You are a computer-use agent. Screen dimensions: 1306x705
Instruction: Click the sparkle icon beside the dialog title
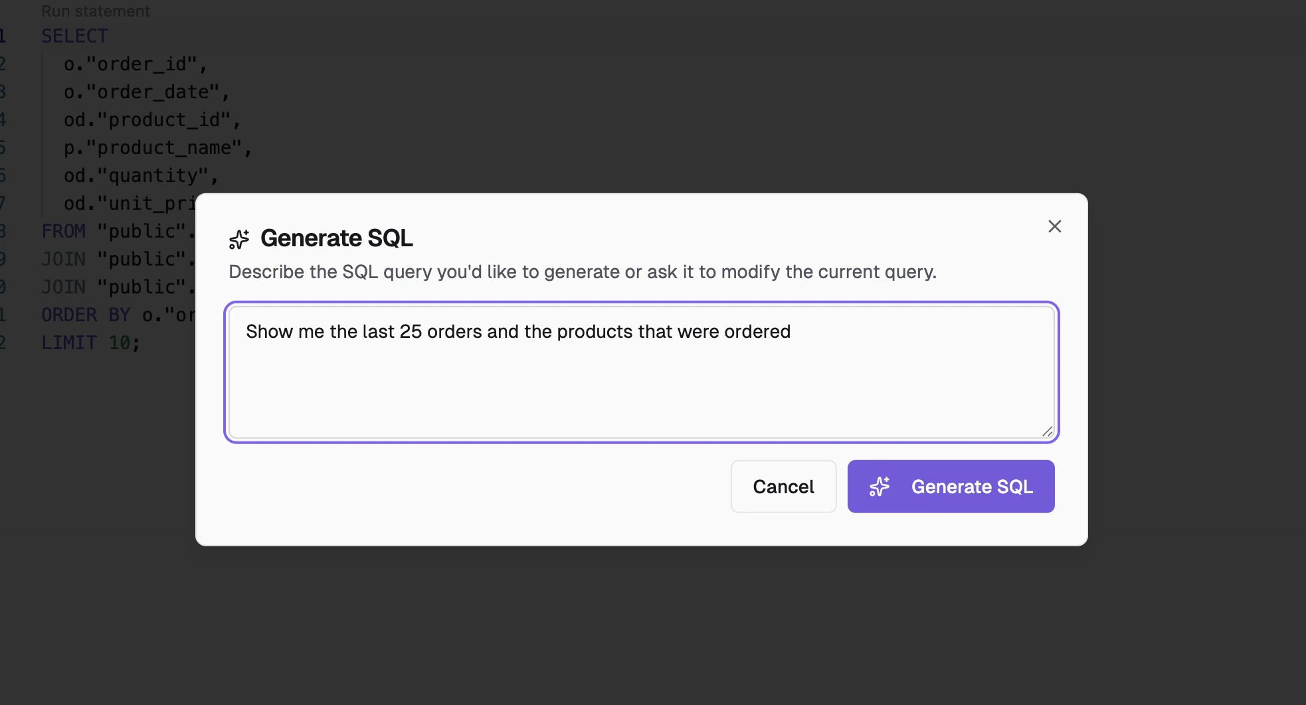tap(238, 239)
